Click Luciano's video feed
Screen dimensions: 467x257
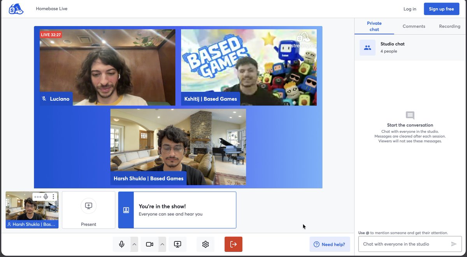[x=107, y=67]
